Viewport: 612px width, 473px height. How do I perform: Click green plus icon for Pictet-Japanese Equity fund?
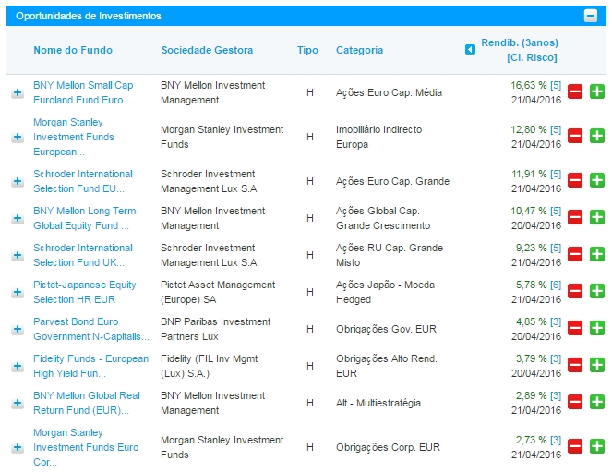click(x=596, y=290)
